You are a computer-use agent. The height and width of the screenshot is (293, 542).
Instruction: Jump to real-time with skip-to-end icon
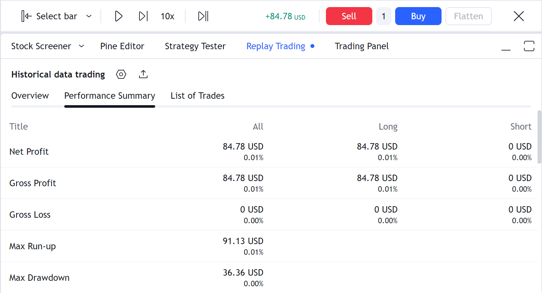click(203, 16)
